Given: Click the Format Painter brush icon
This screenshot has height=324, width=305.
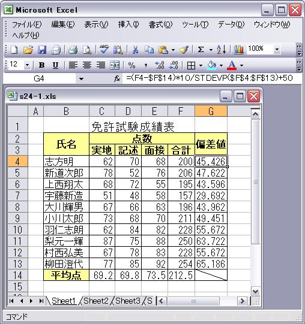Looking at the screenshot, I should (x=184, y=50).
